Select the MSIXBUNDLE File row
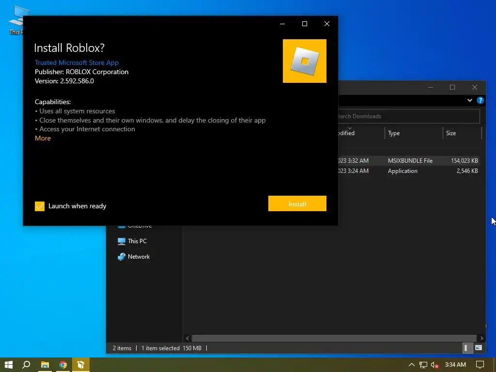This screenshot has height=372, width=496. click(410, 161)
